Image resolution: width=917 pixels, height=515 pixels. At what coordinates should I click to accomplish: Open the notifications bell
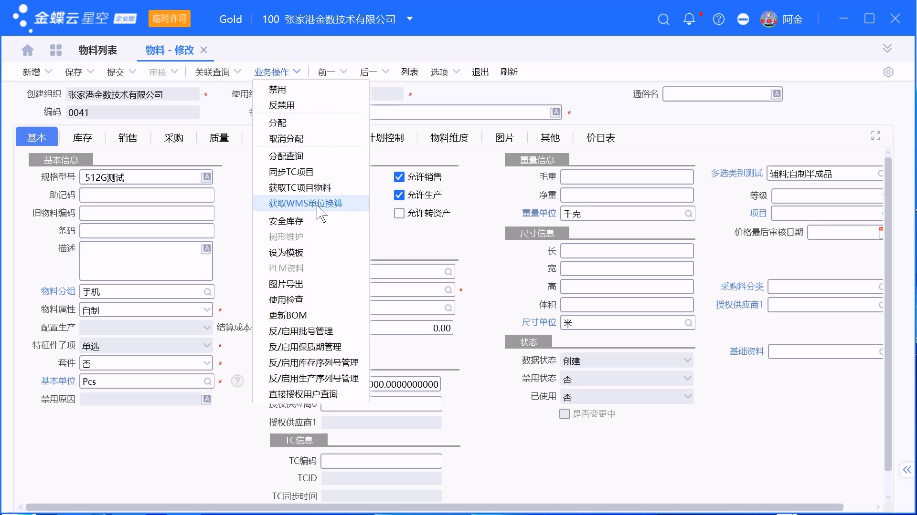689,19
